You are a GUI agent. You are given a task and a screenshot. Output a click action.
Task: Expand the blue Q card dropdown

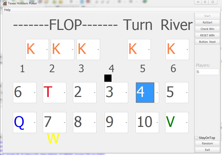pyautogui.click(x=35, y=123)
